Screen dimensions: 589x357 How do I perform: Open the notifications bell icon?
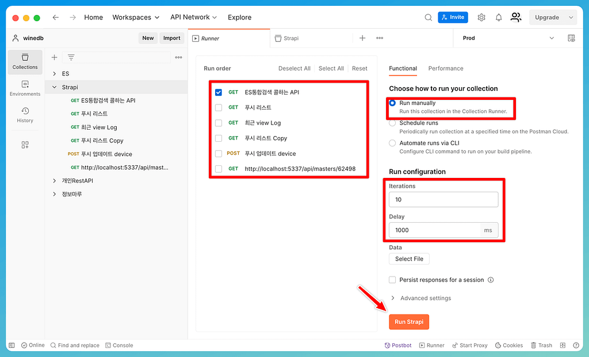498,17
